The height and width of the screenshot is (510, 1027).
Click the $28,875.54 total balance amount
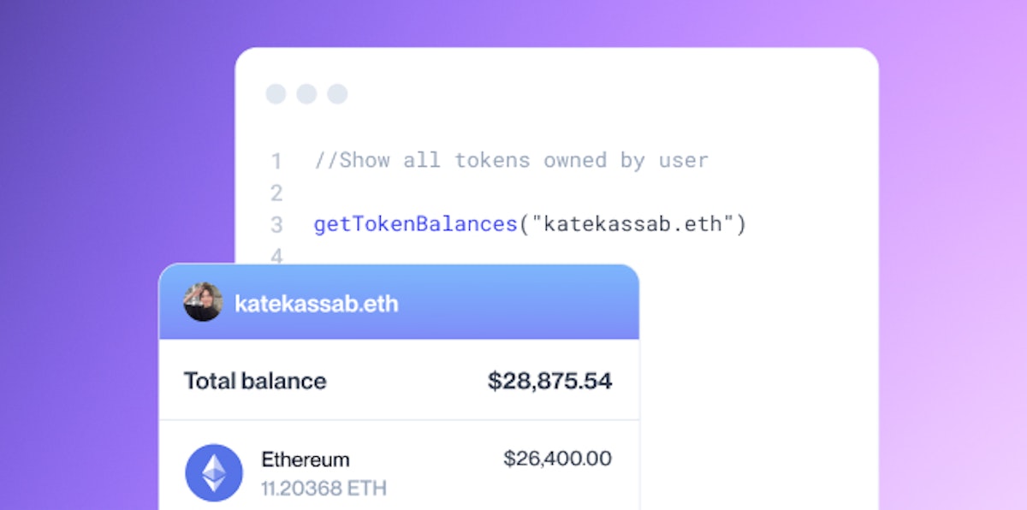pyautogui.click(x=549, y=381)
